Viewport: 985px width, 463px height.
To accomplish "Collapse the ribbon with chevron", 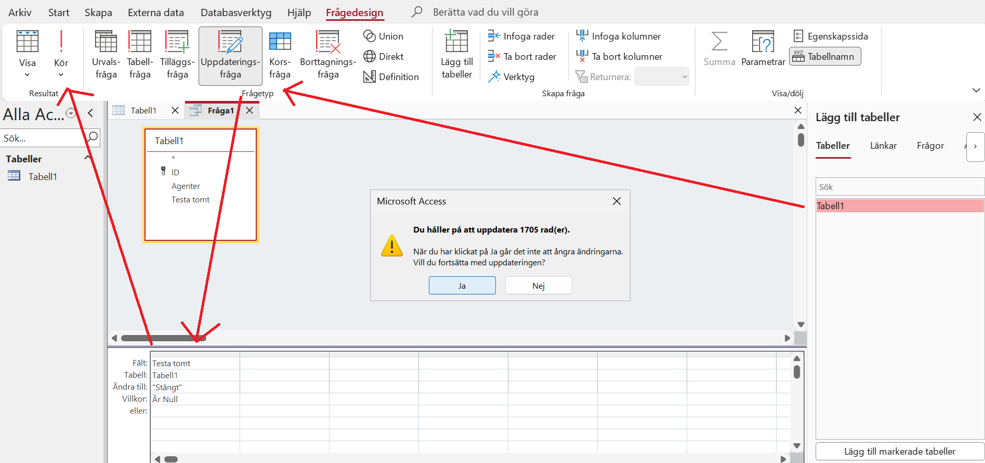I will (x=976, y=90).
